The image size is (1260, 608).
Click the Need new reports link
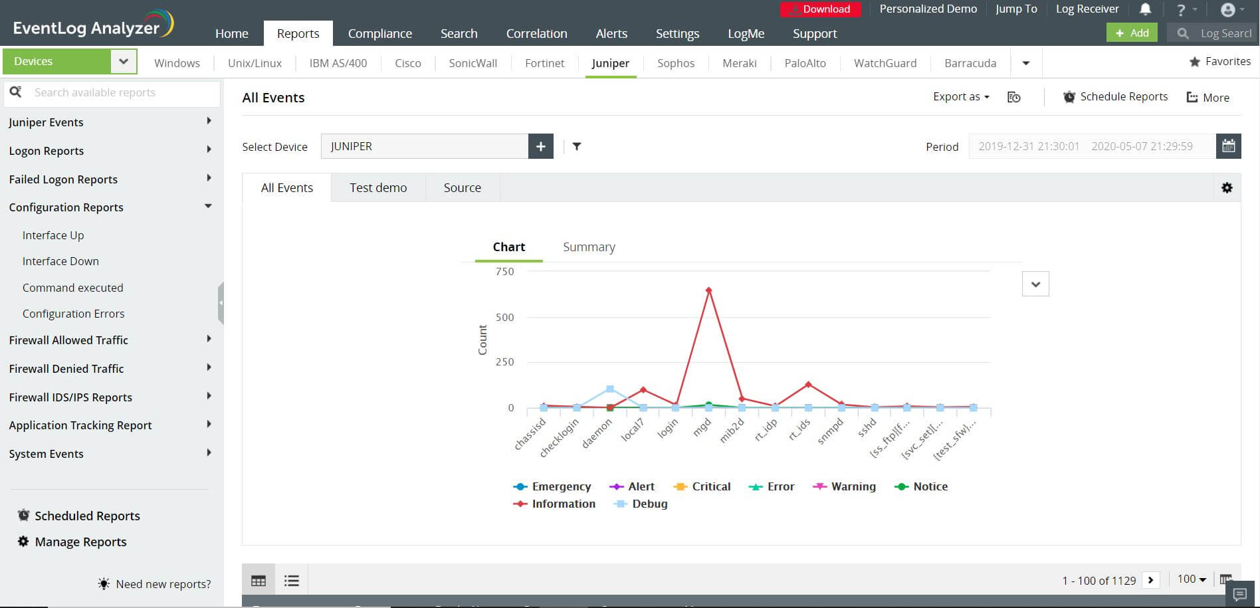(x=163, y=584)
